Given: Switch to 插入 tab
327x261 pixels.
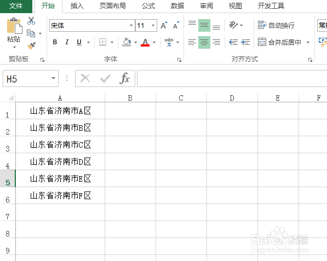Looking at the screenshot, I should [x=77, y=6].
